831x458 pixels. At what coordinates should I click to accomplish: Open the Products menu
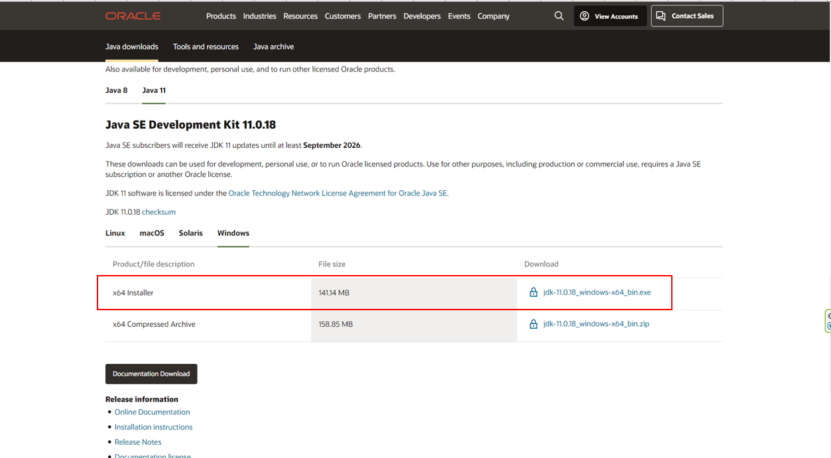pos(221,16)
